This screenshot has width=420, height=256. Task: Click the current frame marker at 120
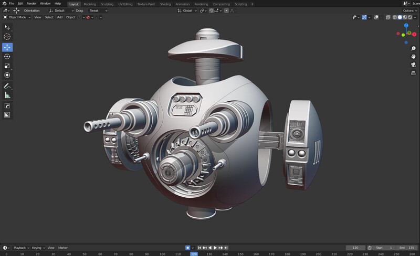click(194, 254)
